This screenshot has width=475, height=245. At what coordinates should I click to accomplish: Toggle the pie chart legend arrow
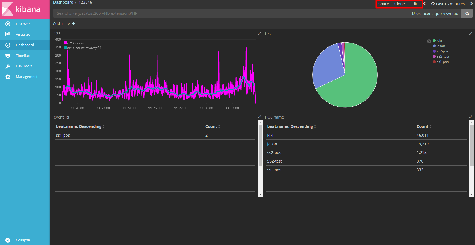coord(429,41)
